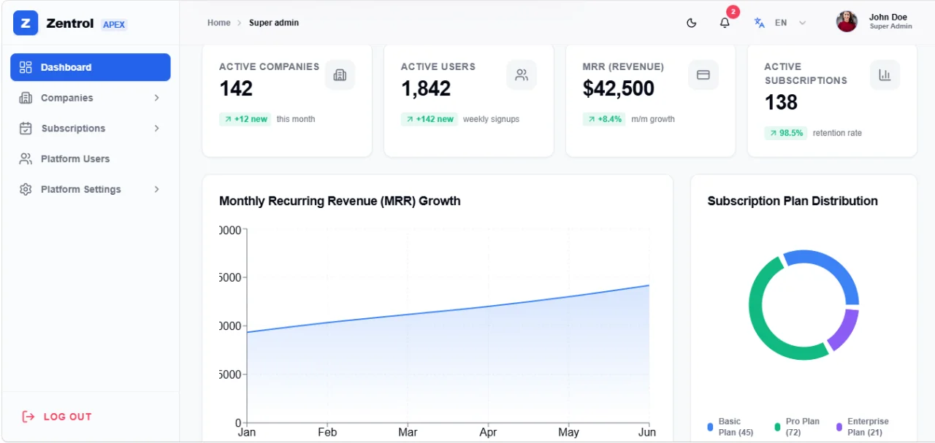Click the Log Out arrow icon

point(28,417)
